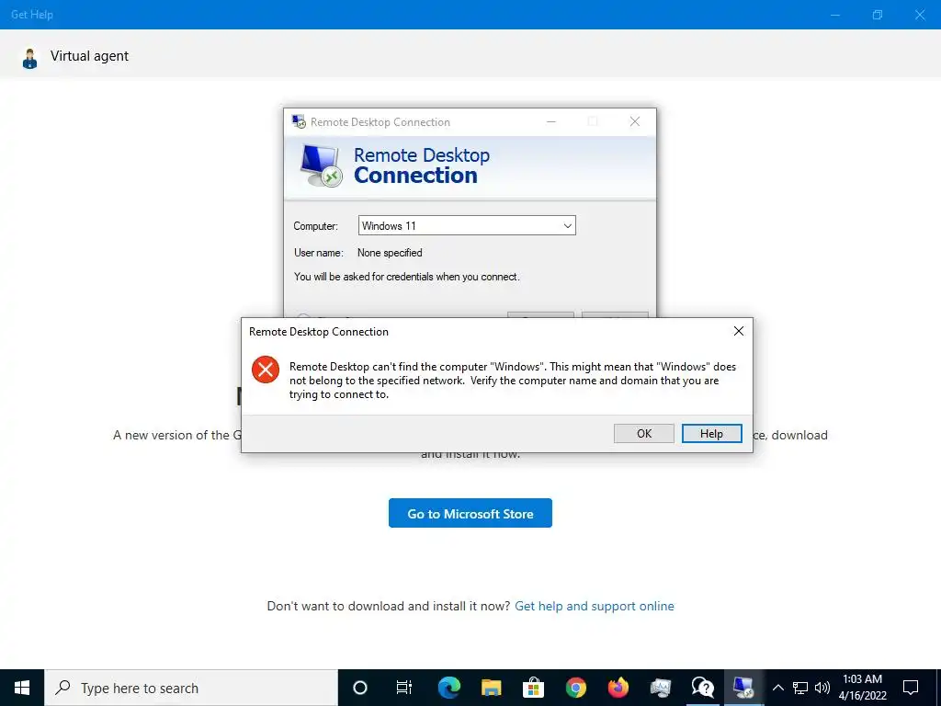Click the Get Help window title
941x706 pixels.
[32, 15]
